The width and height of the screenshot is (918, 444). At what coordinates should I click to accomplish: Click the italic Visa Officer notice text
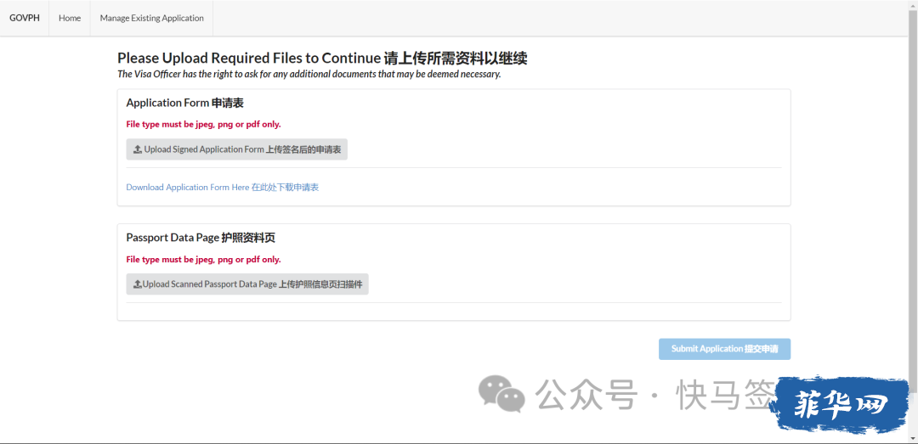coord(309,75)
